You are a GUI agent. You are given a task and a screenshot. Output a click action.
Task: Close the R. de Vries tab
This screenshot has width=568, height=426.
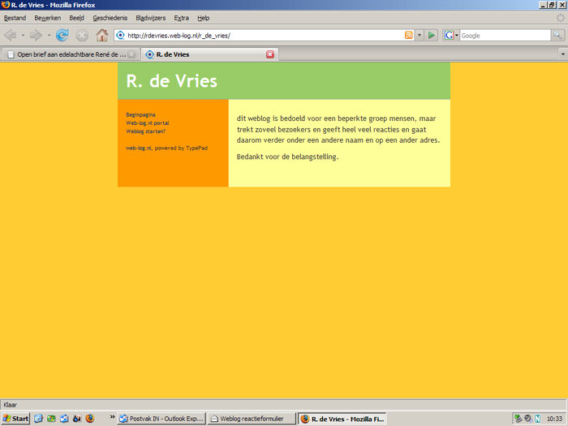tap(270, 54)
